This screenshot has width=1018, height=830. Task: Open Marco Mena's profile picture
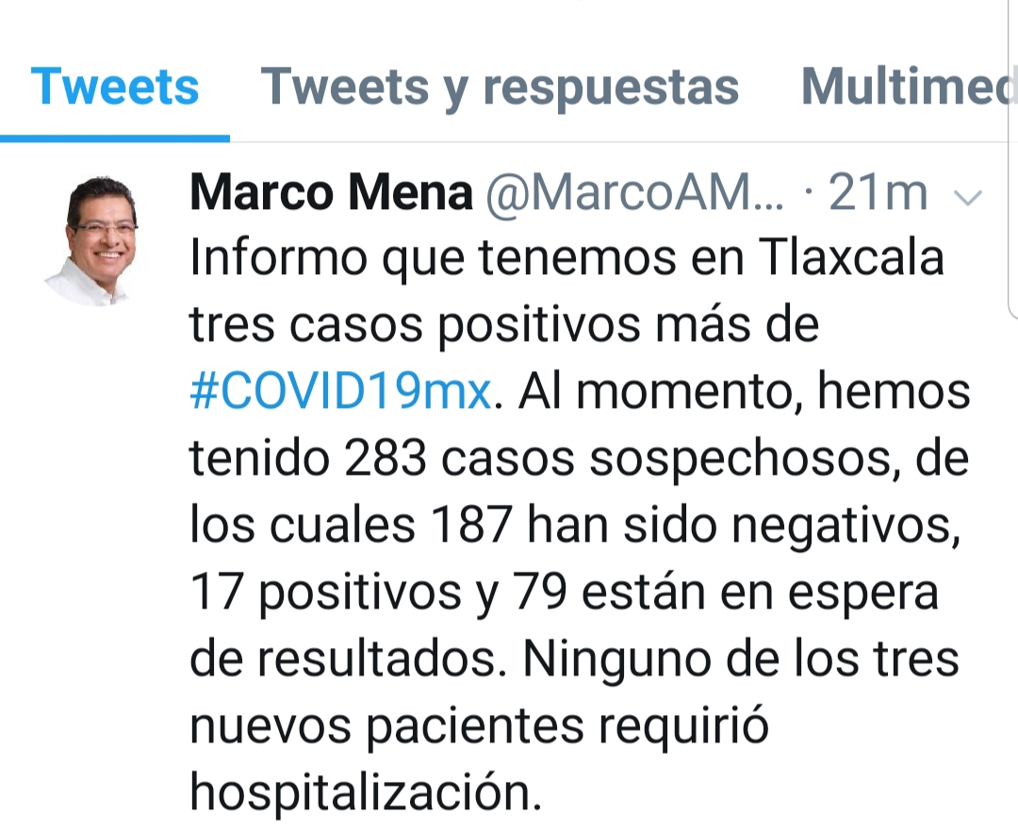click(x=96, y=241)
